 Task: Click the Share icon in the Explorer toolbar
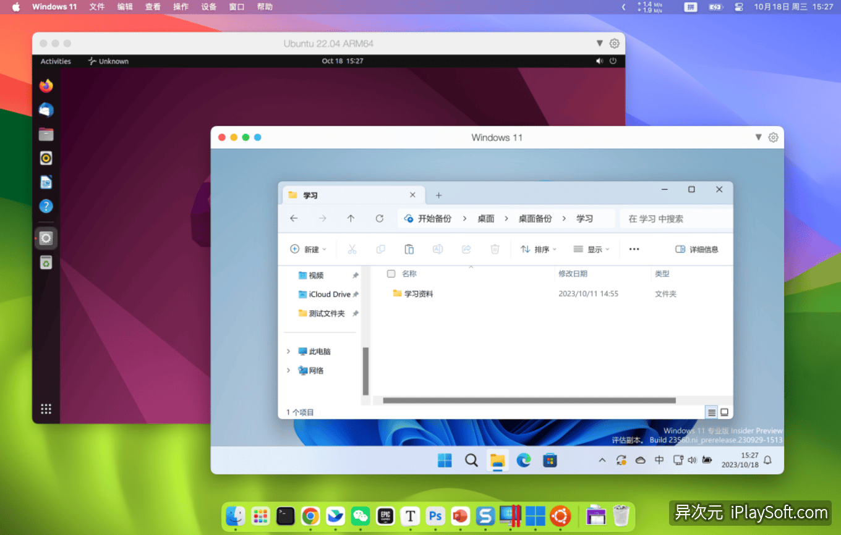[466, 249]
